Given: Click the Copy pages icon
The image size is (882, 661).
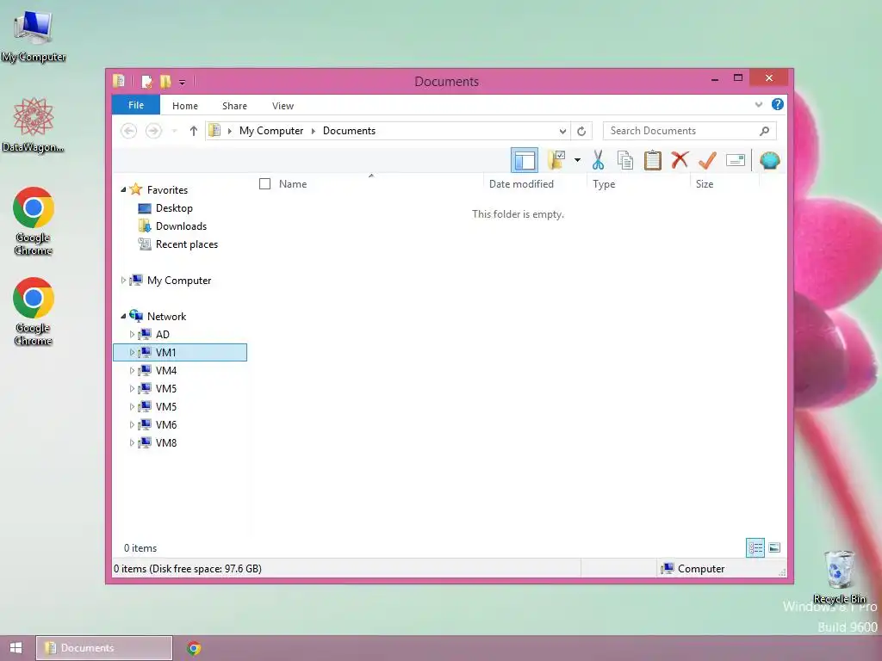Looking at the screenshot, I should point(625,160).
